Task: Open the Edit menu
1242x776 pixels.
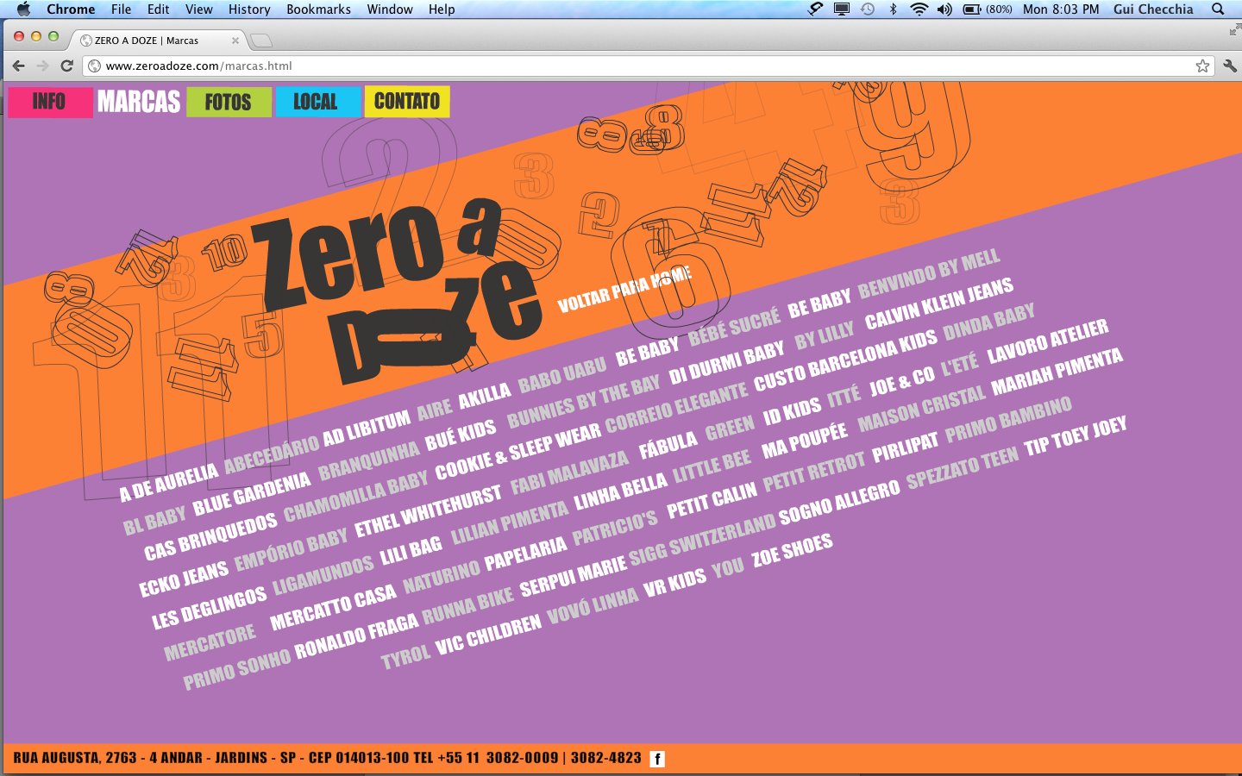Action: [158, 9]
